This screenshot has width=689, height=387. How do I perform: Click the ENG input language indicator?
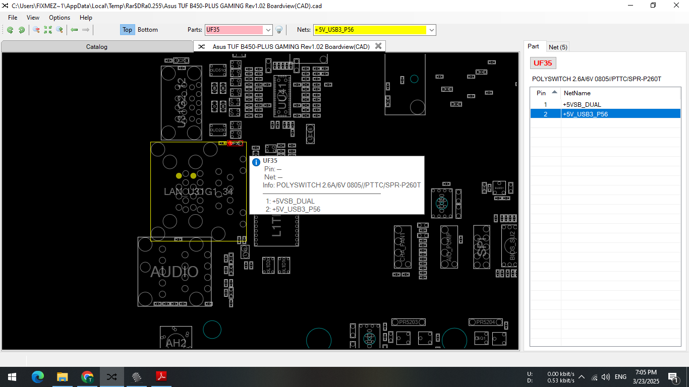[620, 377]
